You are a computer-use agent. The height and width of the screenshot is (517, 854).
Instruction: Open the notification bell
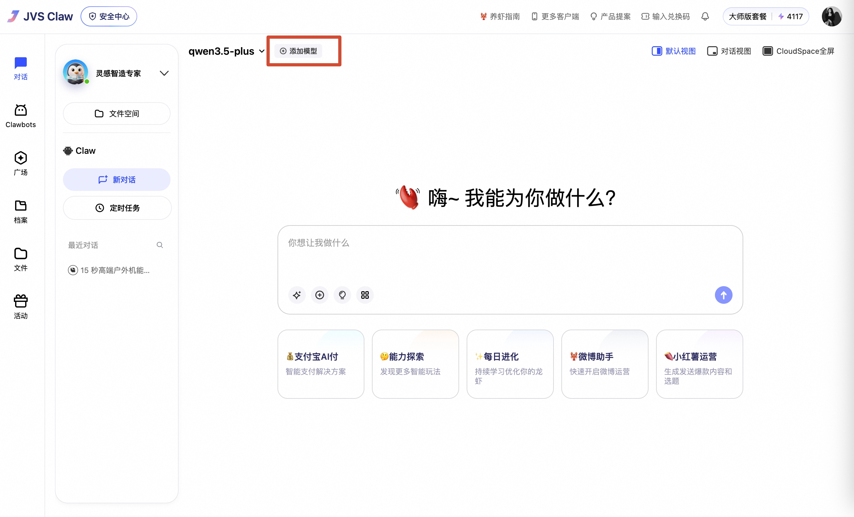tap(705, 16)
